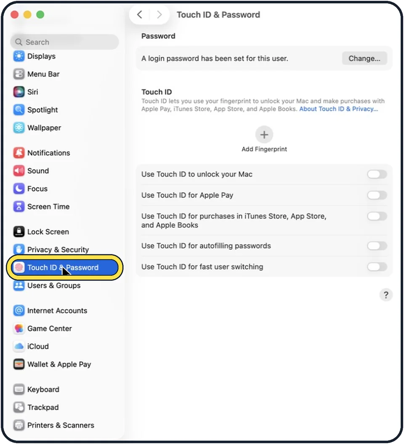Toggle Touch ID for Apple Pay
Screen dimensions: 404x444
(x=377, y=195)
